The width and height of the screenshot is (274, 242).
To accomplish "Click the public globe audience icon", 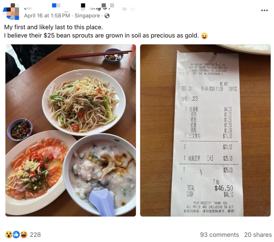I will tap(107, 16).
